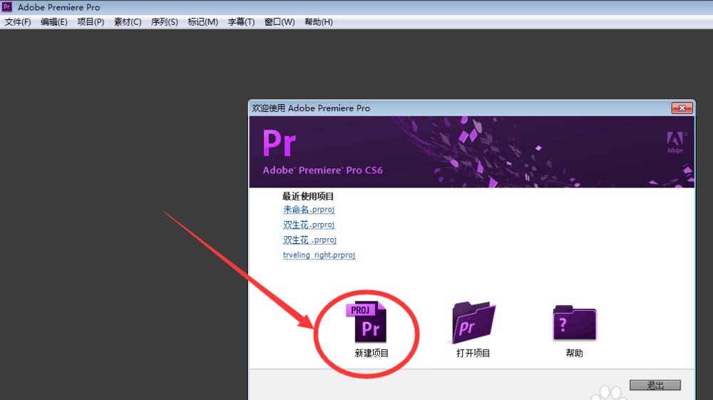Open the 帮助(H) menu

(x=318, y=22)
